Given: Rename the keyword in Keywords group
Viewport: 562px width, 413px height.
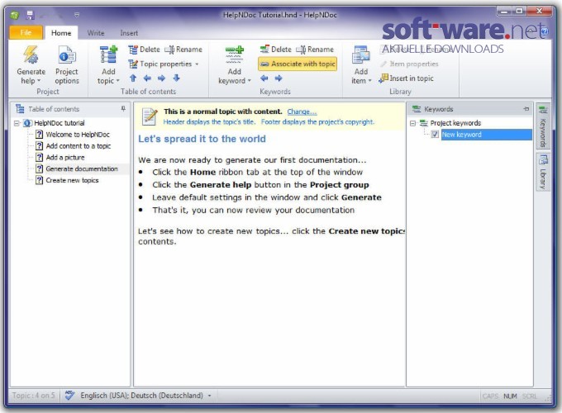Looking at the screenshot, I should 315,50.
